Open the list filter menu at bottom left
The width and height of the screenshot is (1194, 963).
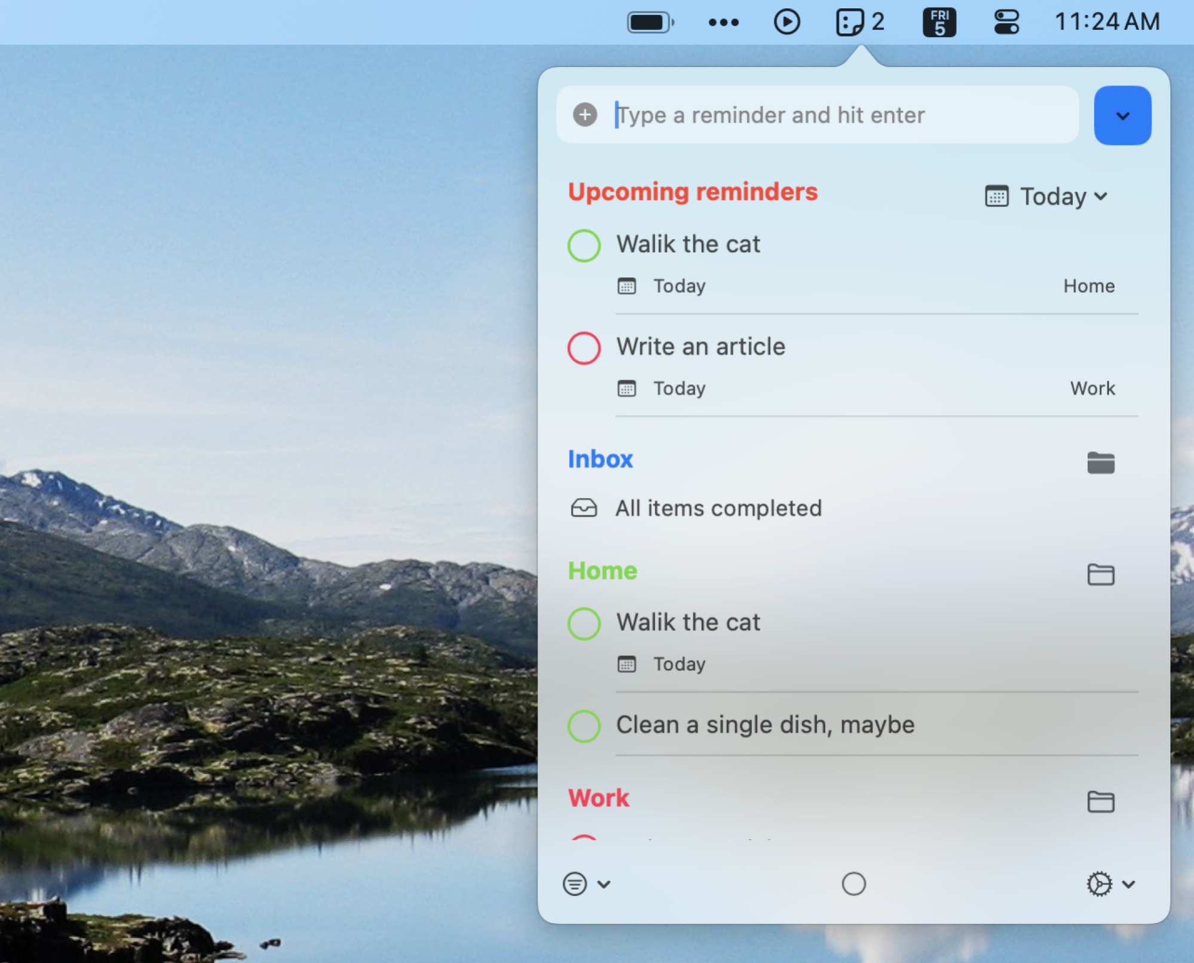586,883
